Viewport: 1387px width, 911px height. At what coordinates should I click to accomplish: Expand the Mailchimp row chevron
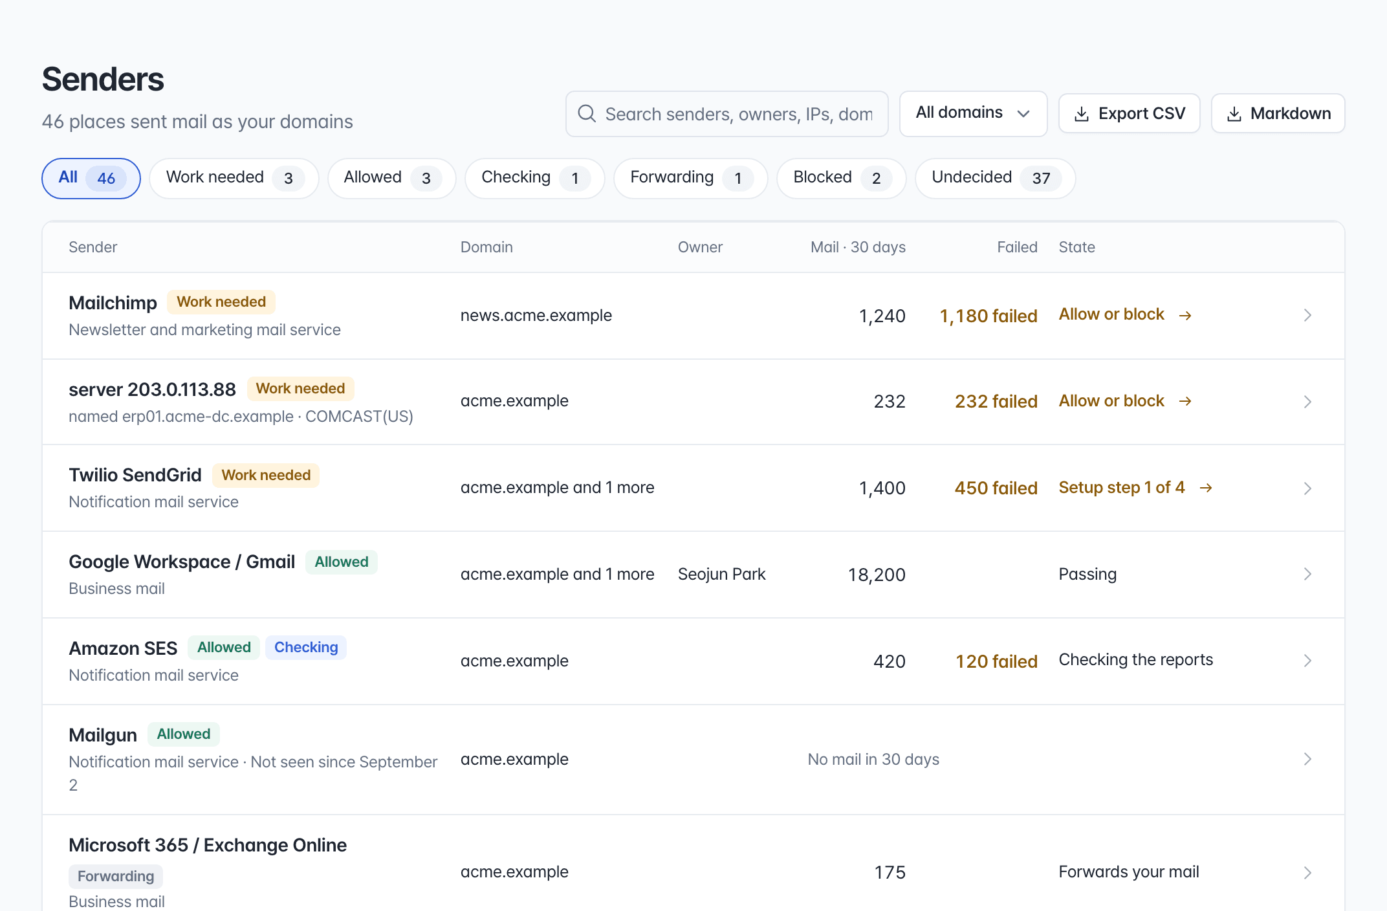pos(1307,315)
